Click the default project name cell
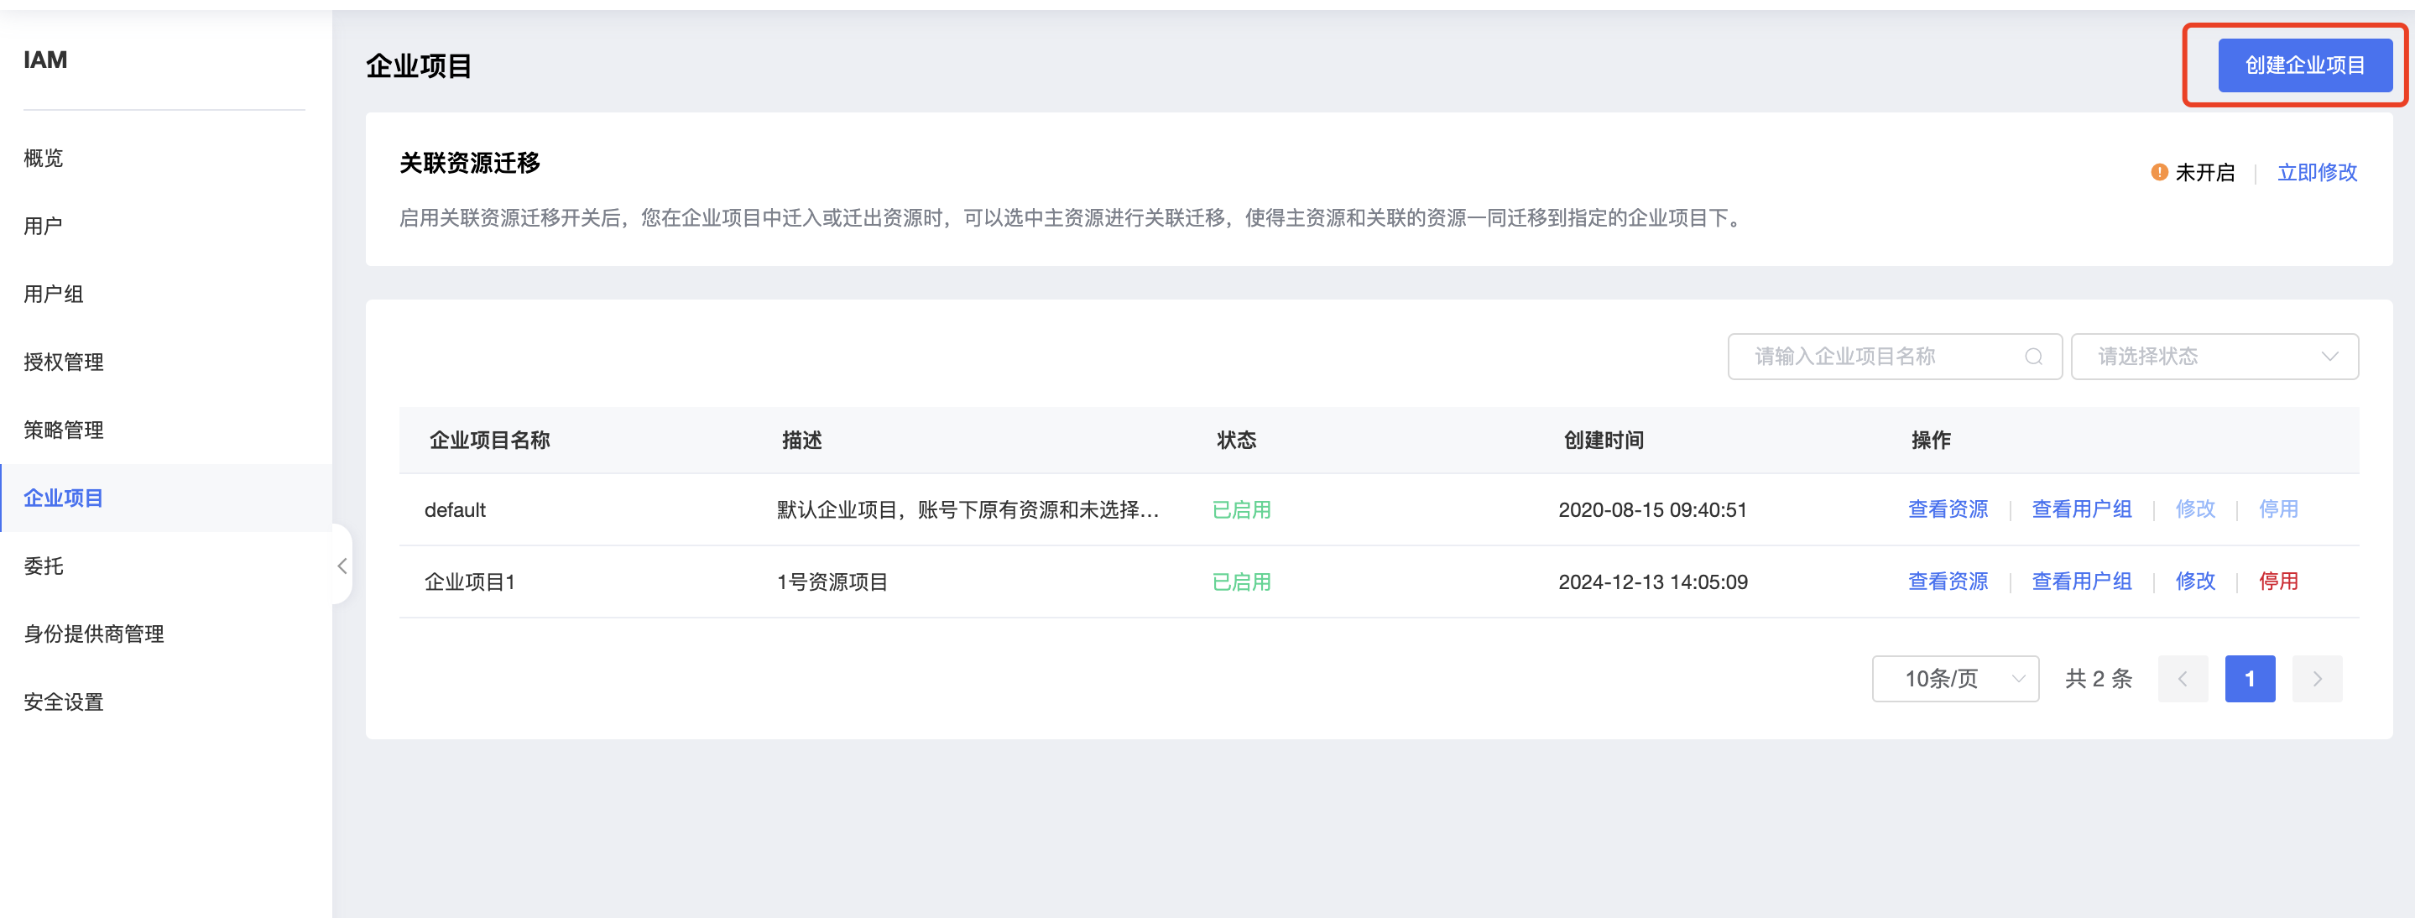Viewport: 2415px width, 918px height. point(455,510)
